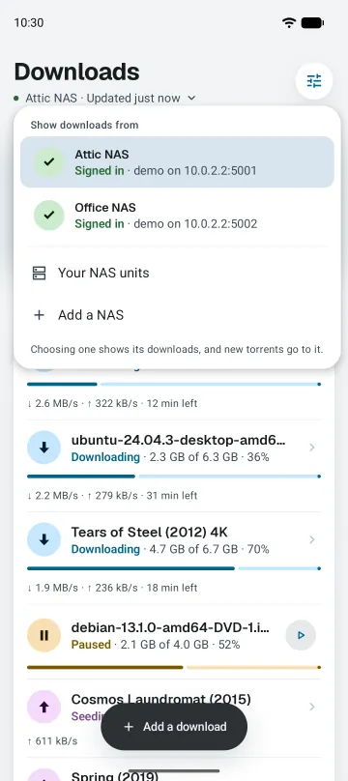The height and width of the screenshot is (781, 348).
Task: Select the ubuntu-24.04.3-desktop-amd6… title
Action: [178, 441]
